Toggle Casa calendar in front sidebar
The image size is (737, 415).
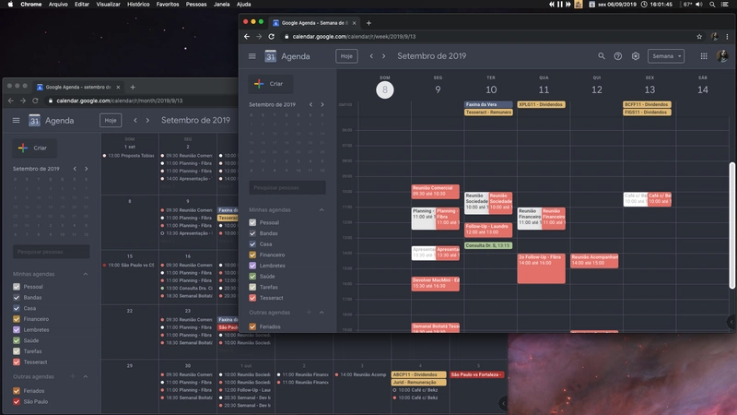coord(252,244)
